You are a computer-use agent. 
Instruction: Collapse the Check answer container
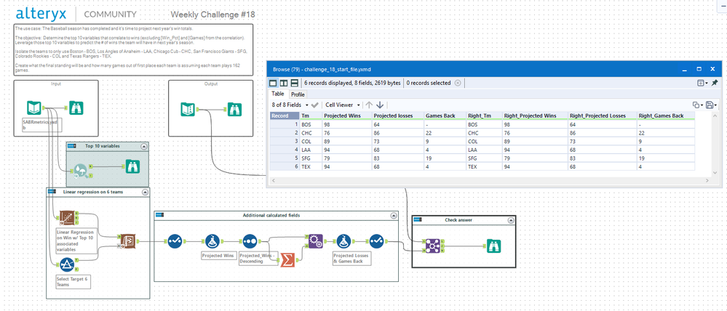pyautogui.click(x=509, y=220)
